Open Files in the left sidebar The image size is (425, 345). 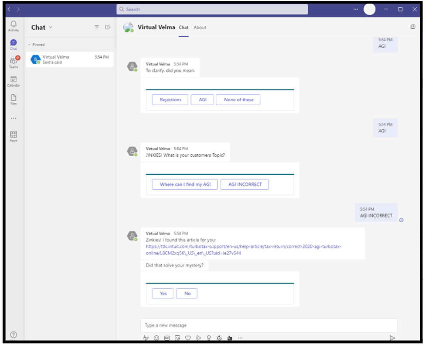coord(14,100)
